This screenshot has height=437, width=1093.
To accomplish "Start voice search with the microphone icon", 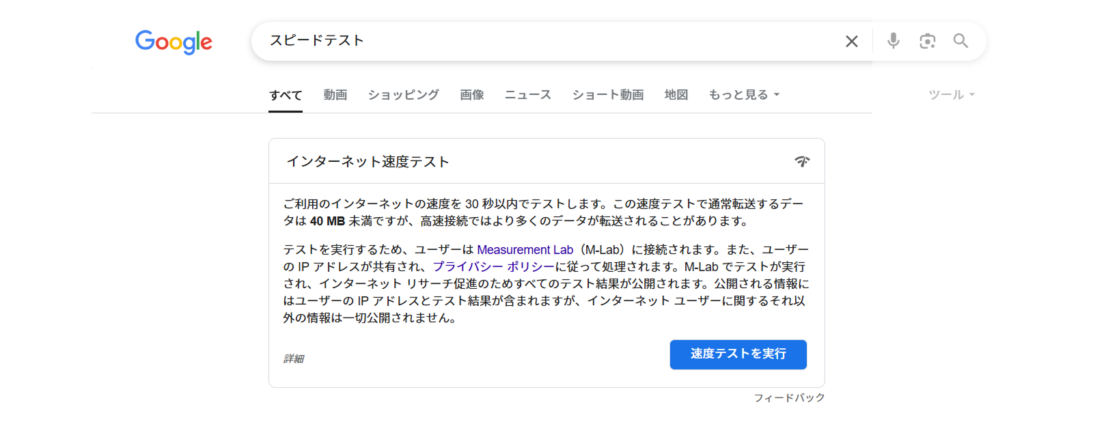I will (893, 41).
